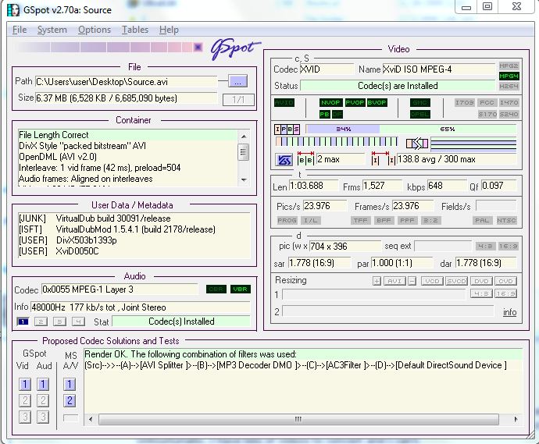
Task: Click the H264 indicator
Action: (x=509, y=86)
